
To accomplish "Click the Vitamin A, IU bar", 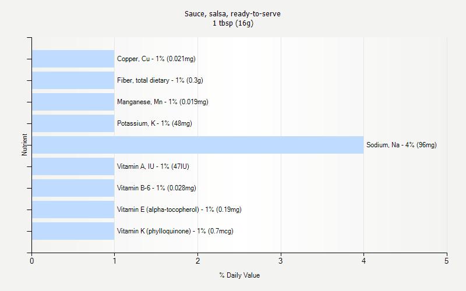I will coord(73,166).
